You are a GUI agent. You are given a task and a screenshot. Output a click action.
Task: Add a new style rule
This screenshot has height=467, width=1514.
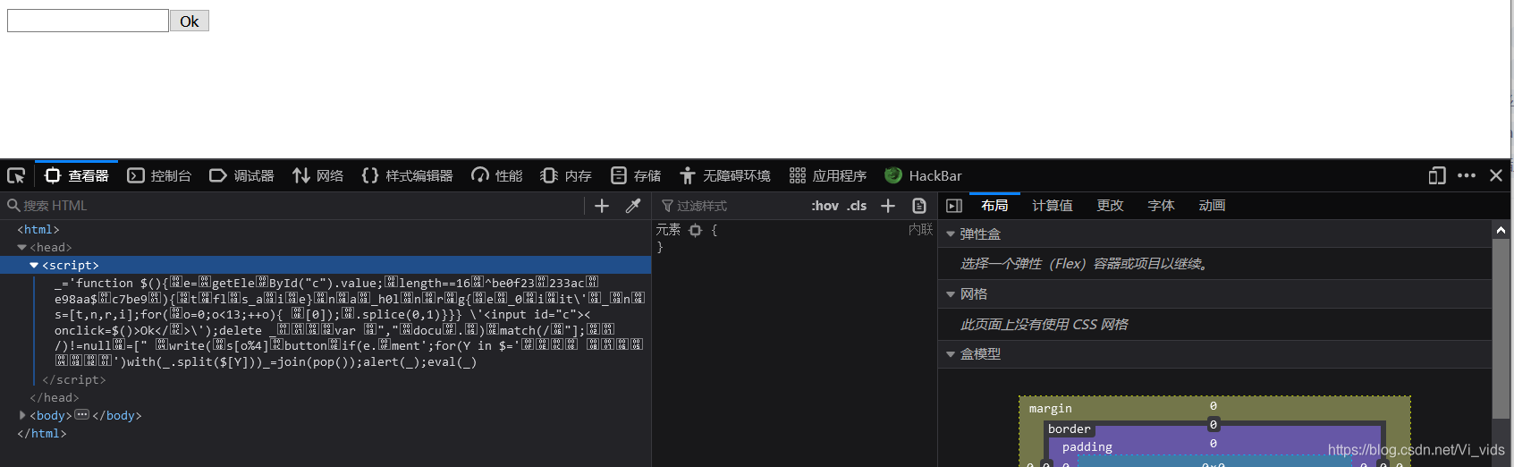(x=888, y=206)
